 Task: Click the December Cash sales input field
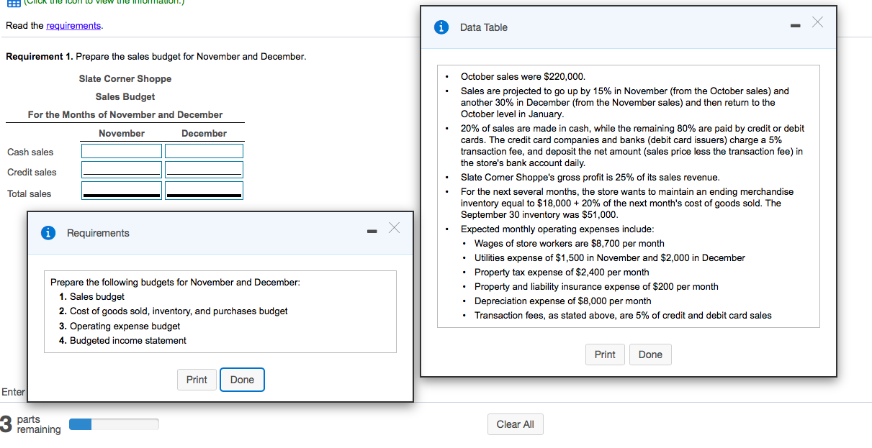(204, 150)
